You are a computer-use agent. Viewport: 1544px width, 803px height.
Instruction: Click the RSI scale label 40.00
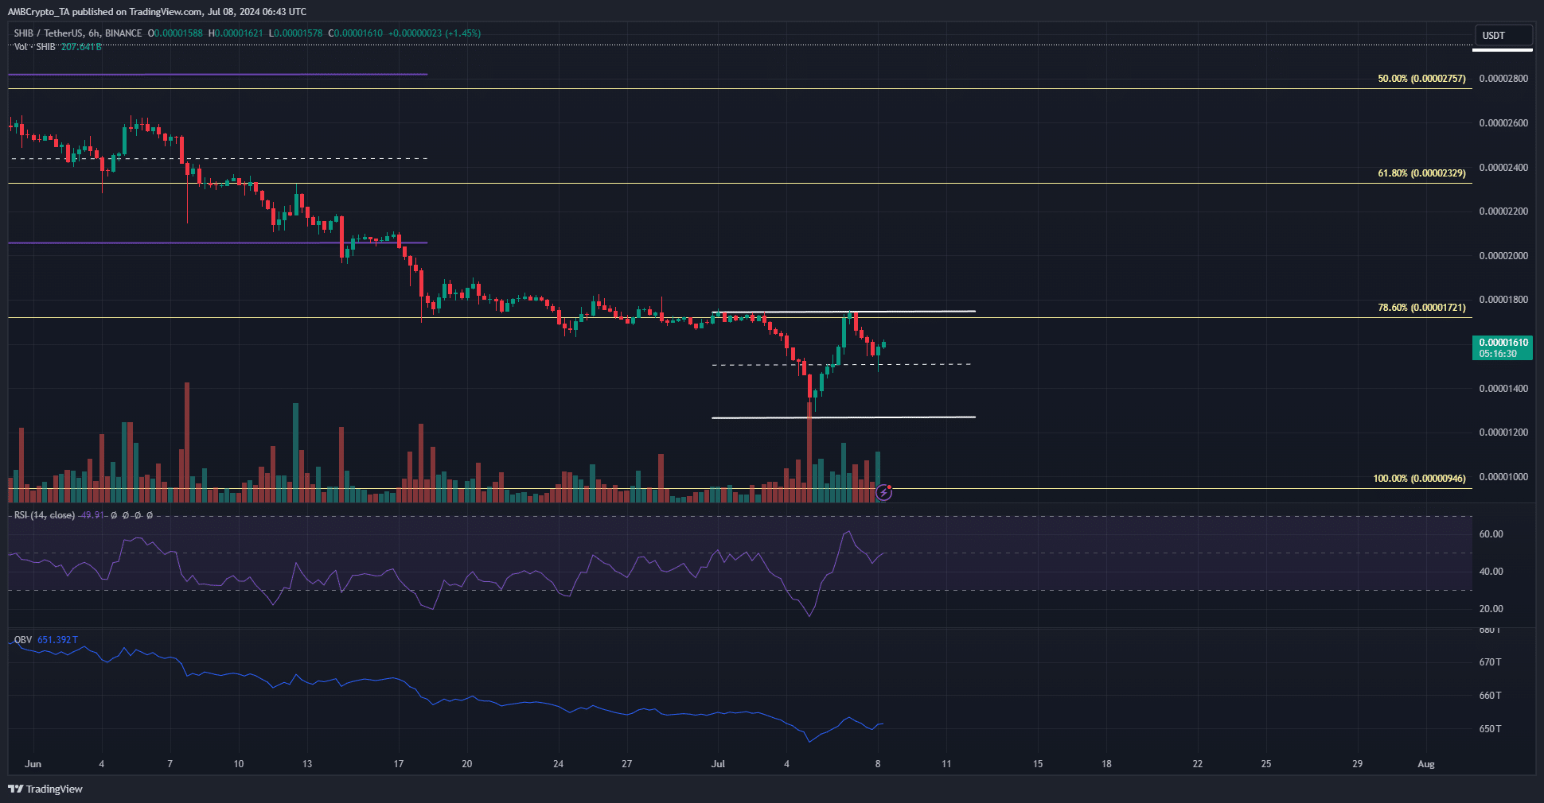pos(1491,572)
